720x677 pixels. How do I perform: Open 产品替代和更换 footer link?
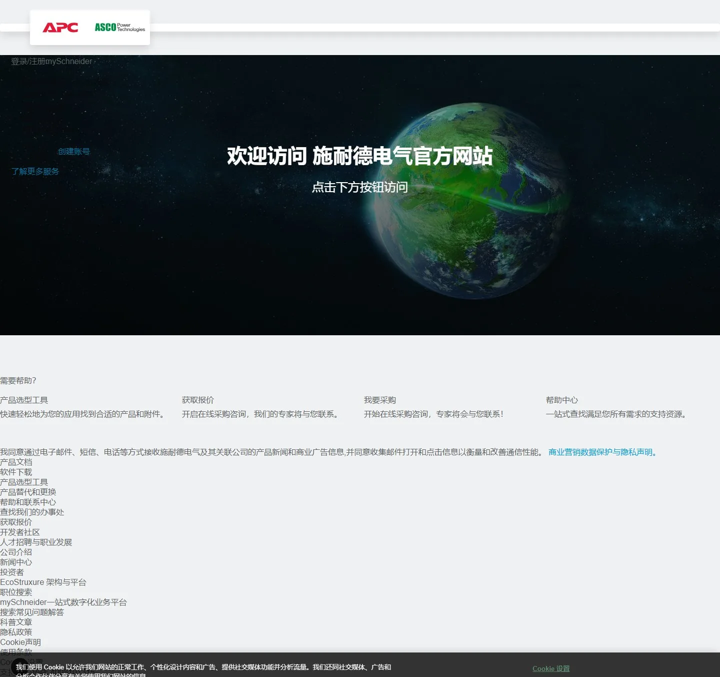pos(28,492)
